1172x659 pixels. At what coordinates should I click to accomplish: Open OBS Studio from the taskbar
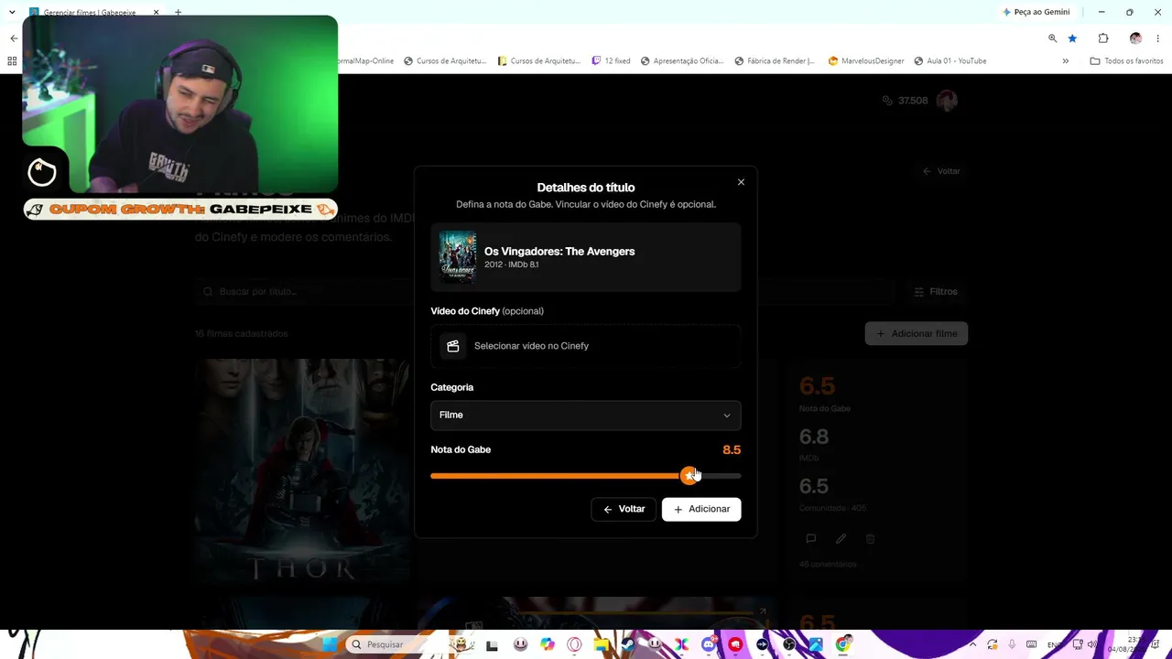(789, 644)
